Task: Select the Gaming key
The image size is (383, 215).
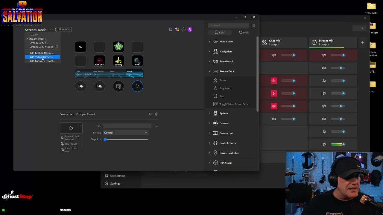Action: point(118,61)
